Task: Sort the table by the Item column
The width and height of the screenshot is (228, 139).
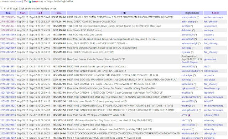Action: 8,13
